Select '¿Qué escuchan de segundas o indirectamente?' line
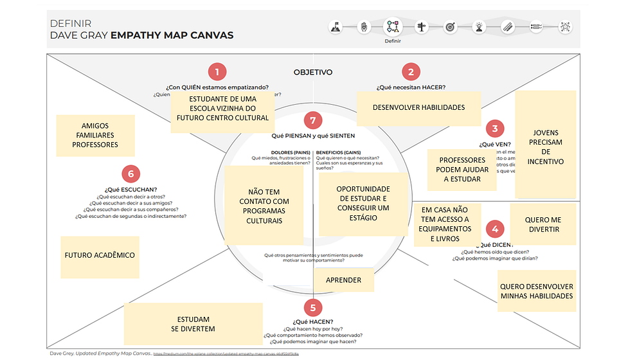Screen dimensions: 637x358 click(x=131, y=216)
